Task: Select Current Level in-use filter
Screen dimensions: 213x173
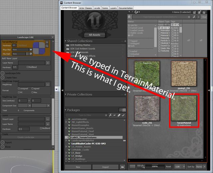Action: pos(129,28)
